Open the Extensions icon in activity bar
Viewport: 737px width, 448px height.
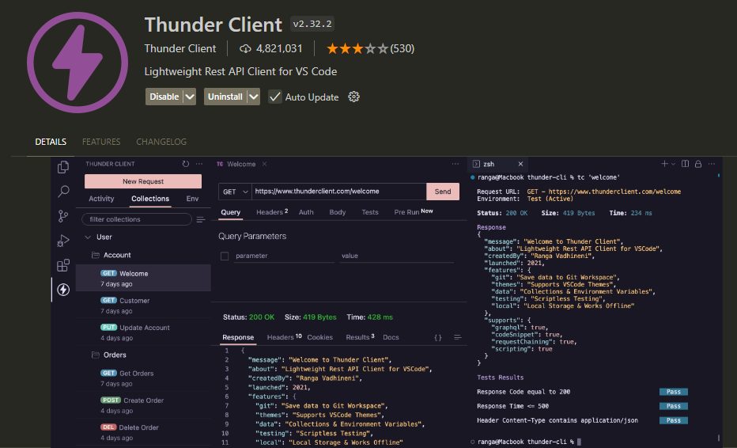click(63, 265)
